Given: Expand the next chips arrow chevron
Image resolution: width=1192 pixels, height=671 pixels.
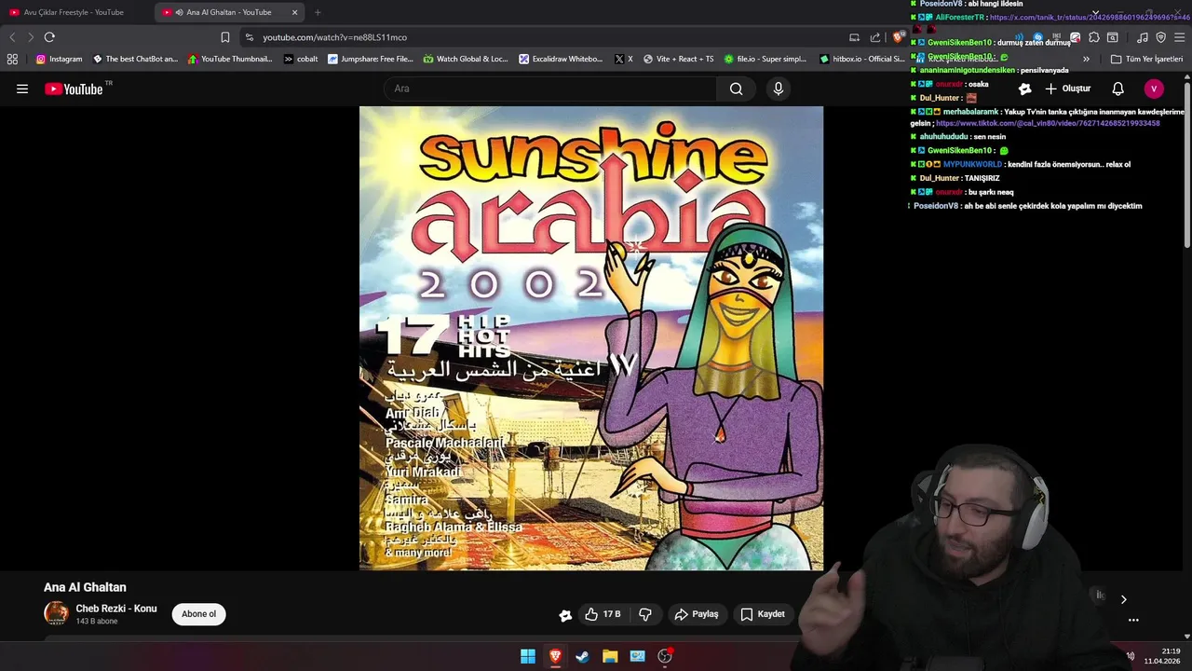Looking at the screenshot, I should (1123, 600).
